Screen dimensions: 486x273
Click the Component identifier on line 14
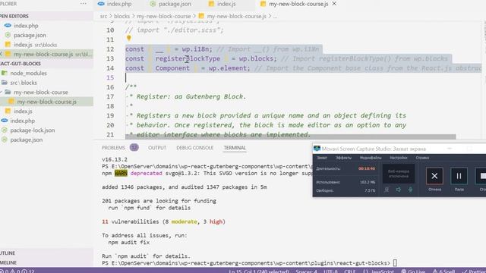(172, 68)
